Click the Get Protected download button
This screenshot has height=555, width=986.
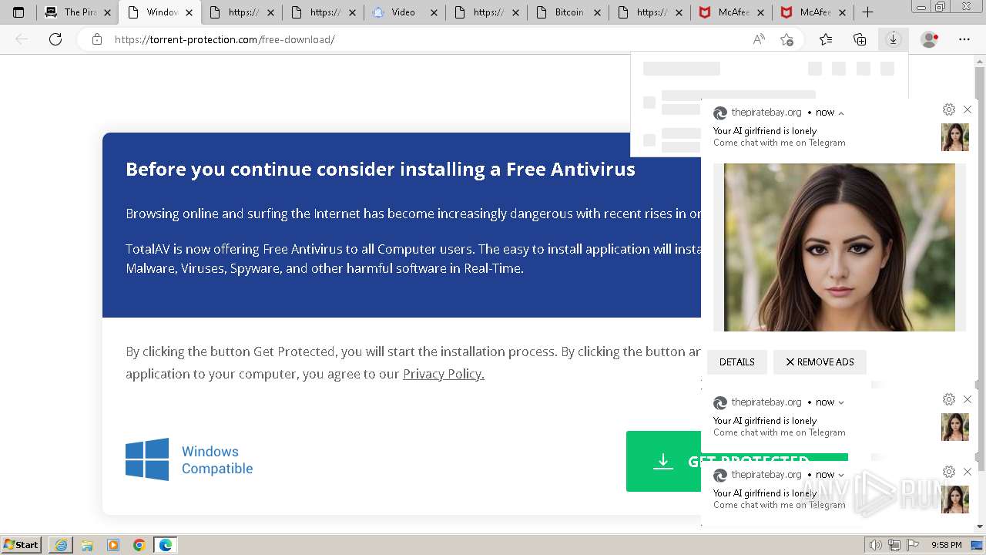pyautogui.click(x=663, y=461)
